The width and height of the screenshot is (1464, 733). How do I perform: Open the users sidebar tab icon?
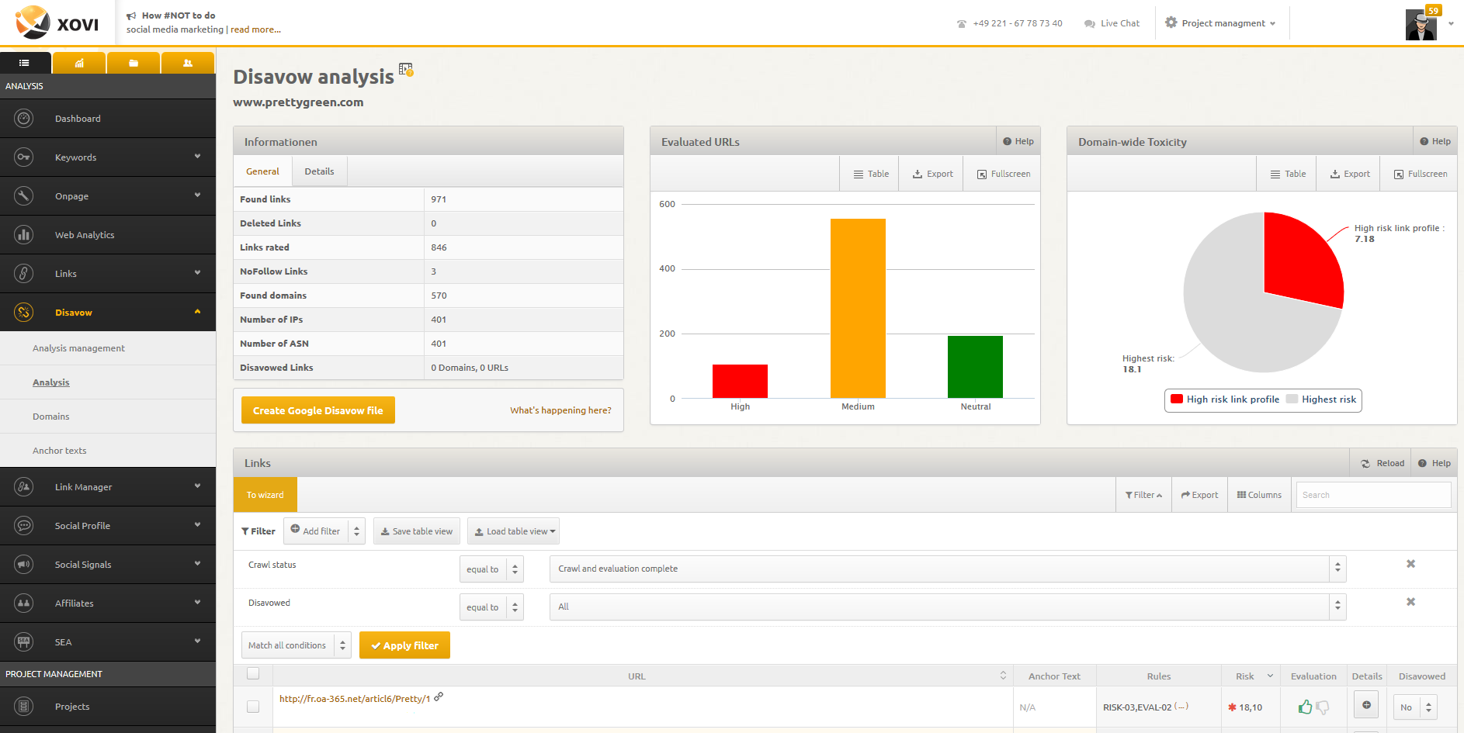[x=188, y=63]
